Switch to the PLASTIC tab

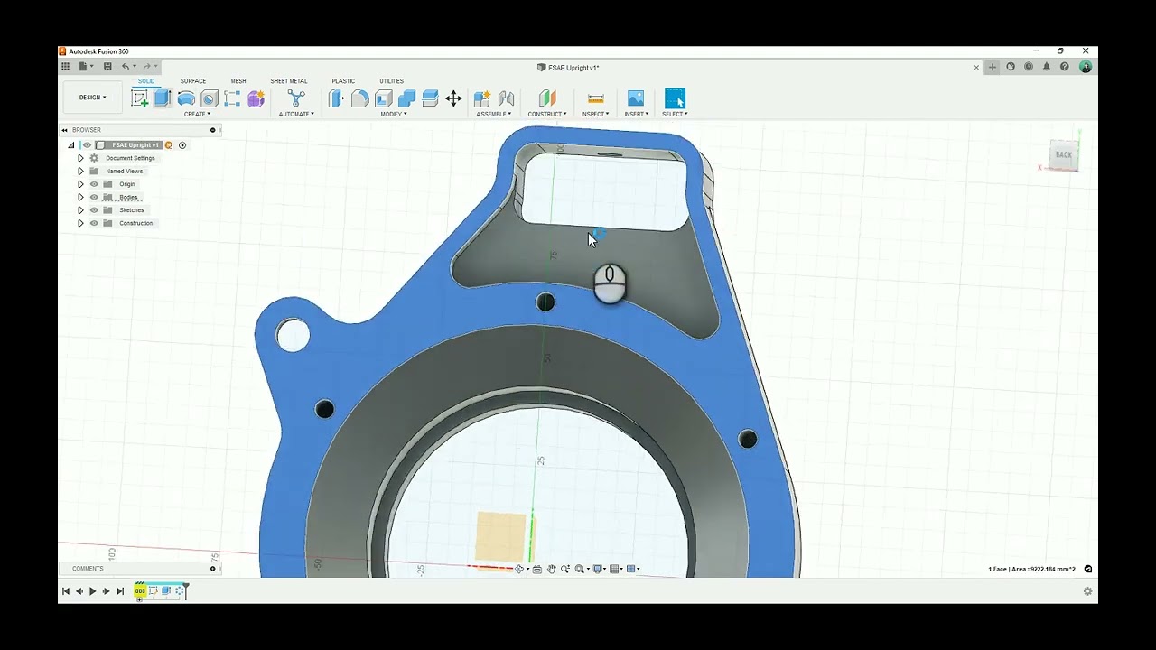(x=343, y=81)
